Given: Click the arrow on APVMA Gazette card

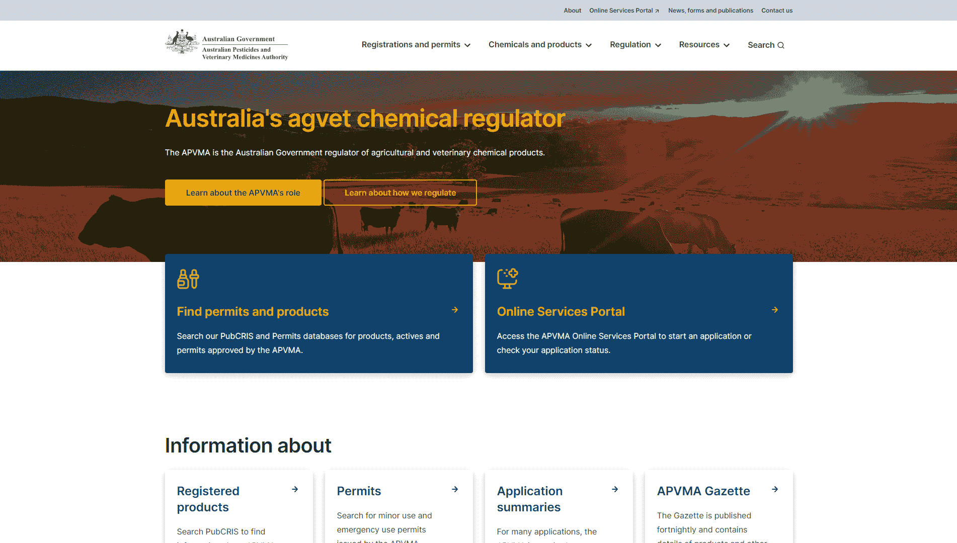Looking at the screenshot, I should point(775,489).
